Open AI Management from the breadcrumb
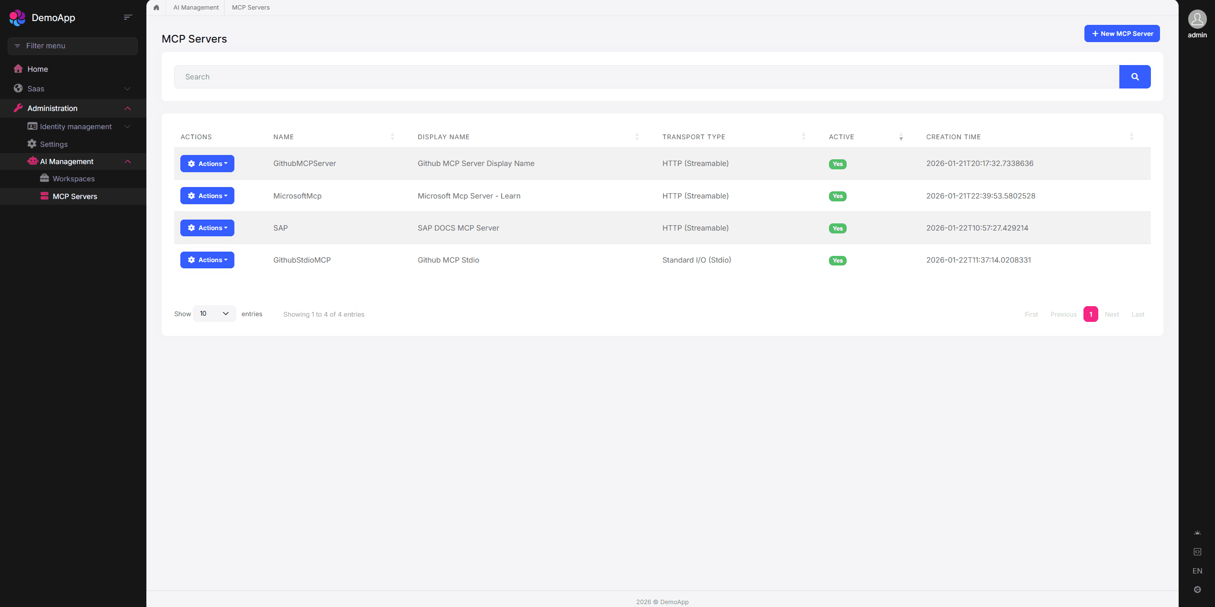Image resolution: width=1215 pixels, height=607 pixels. coord(196,7)
